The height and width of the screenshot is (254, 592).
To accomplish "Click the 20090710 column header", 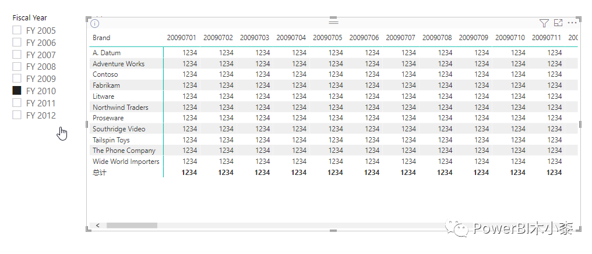I will [x=510, y=38].
